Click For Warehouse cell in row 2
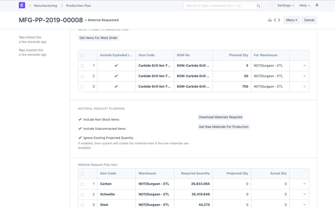Screen dimensions: 335x209 pos(270,76)
